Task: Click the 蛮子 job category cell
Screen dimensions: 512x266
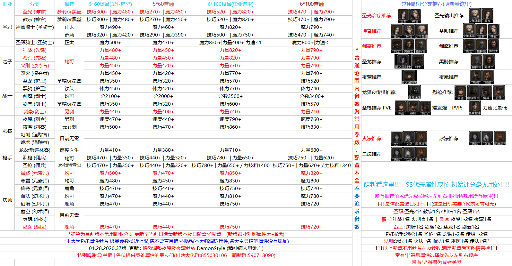Action: pos(7,62)
